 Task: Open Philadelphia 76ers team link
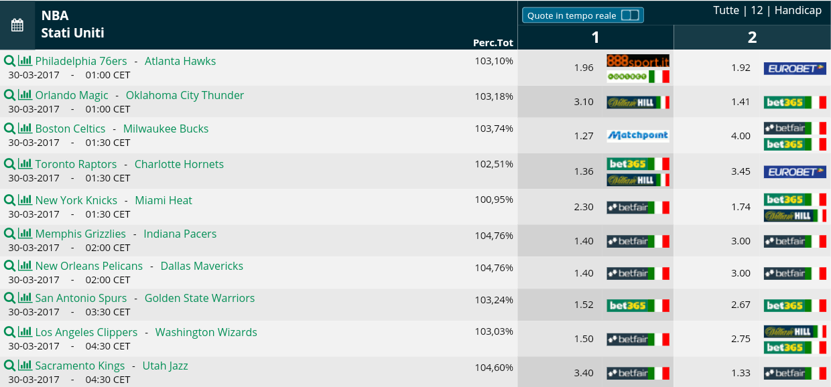[x=81, y=61]
